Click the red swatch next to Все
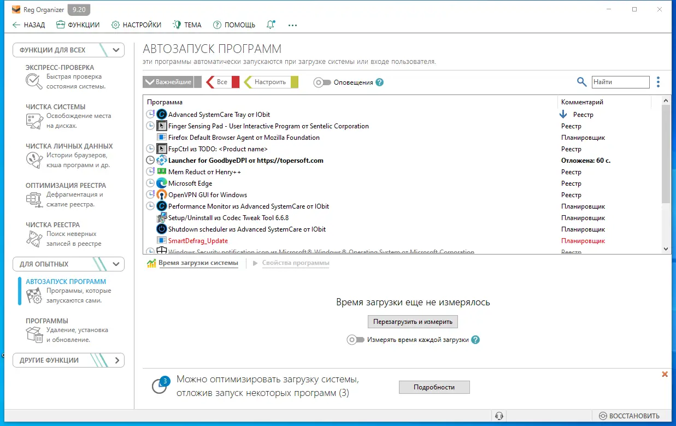676x426 pixels. coord(236,82)
